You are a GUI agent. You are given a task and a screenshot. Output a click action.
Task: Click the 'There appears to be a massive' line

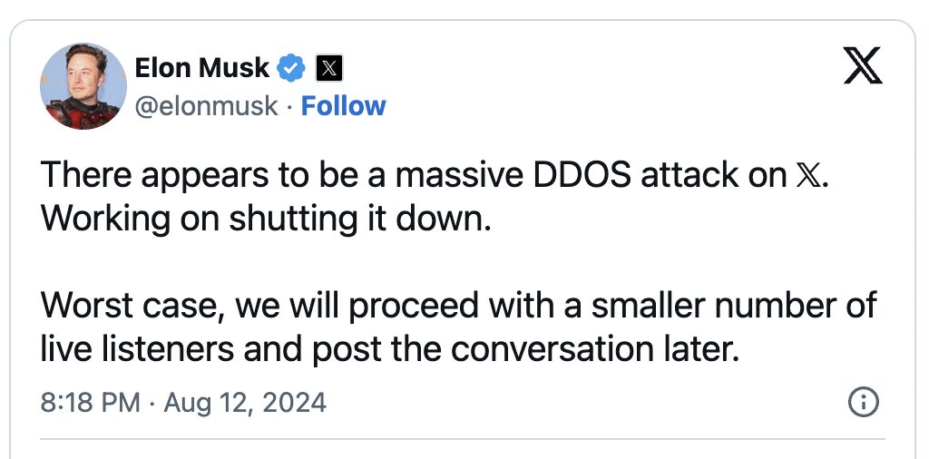pos(435,176)
